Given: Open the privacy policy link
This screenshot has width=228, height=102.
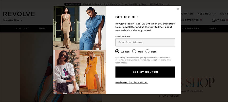Looking at the screenshot, I should [x=121, y=63].
